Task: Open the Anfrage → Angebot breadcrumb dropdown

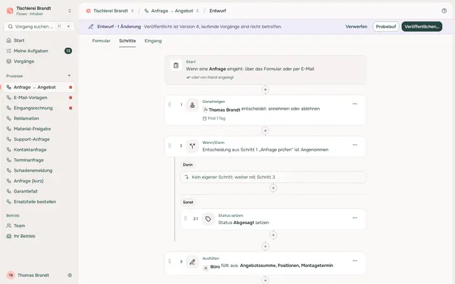Action: tap(197, 11)
